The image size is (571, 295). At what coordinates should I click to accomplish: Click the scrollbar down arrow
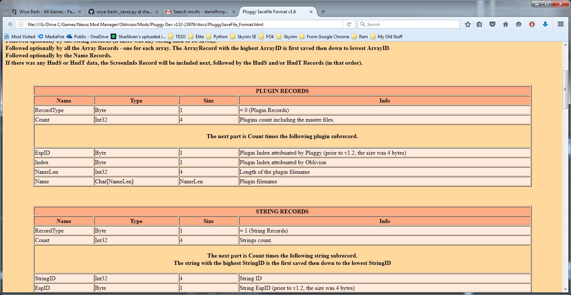coord(566,289)
